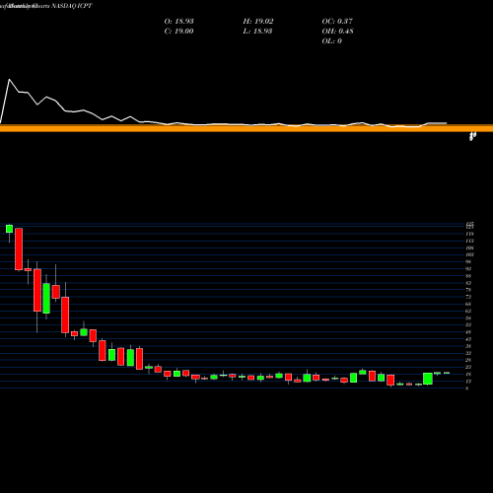The height and width of the screenshot is (493, 493).
Task: Select the low value 'L: 18.93'
Action: tap(257, 32)
